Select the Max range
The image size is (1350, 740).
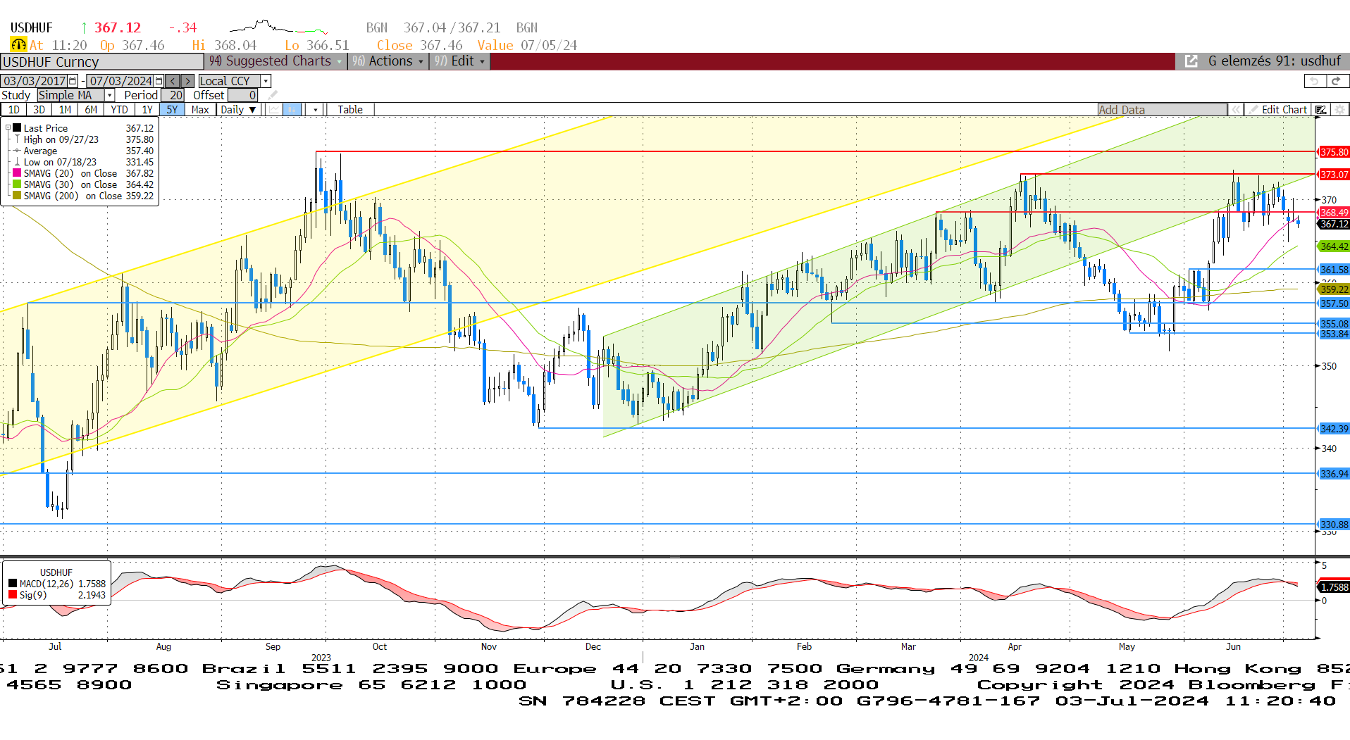pyautogui.click(x=200, y=109)
